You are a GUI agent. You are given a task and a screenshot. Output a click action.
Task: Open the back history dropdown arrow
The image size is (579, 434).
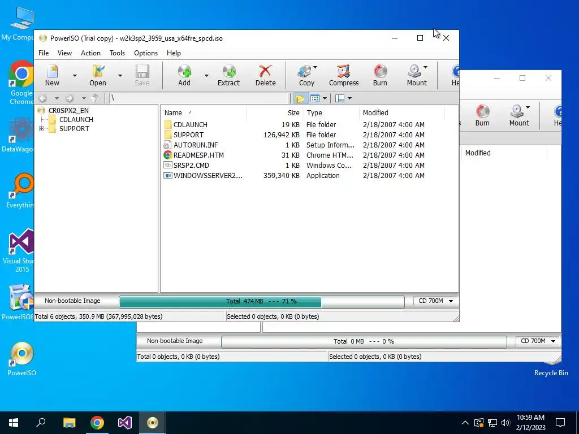57,98
